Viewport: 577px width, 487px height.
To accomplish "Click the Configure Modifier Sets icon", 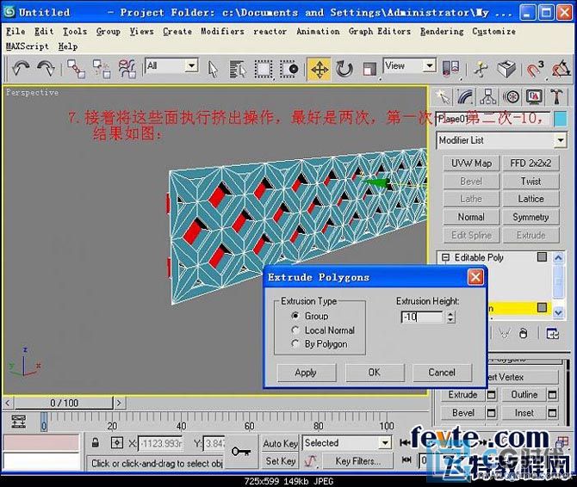I will pos(552,334).
